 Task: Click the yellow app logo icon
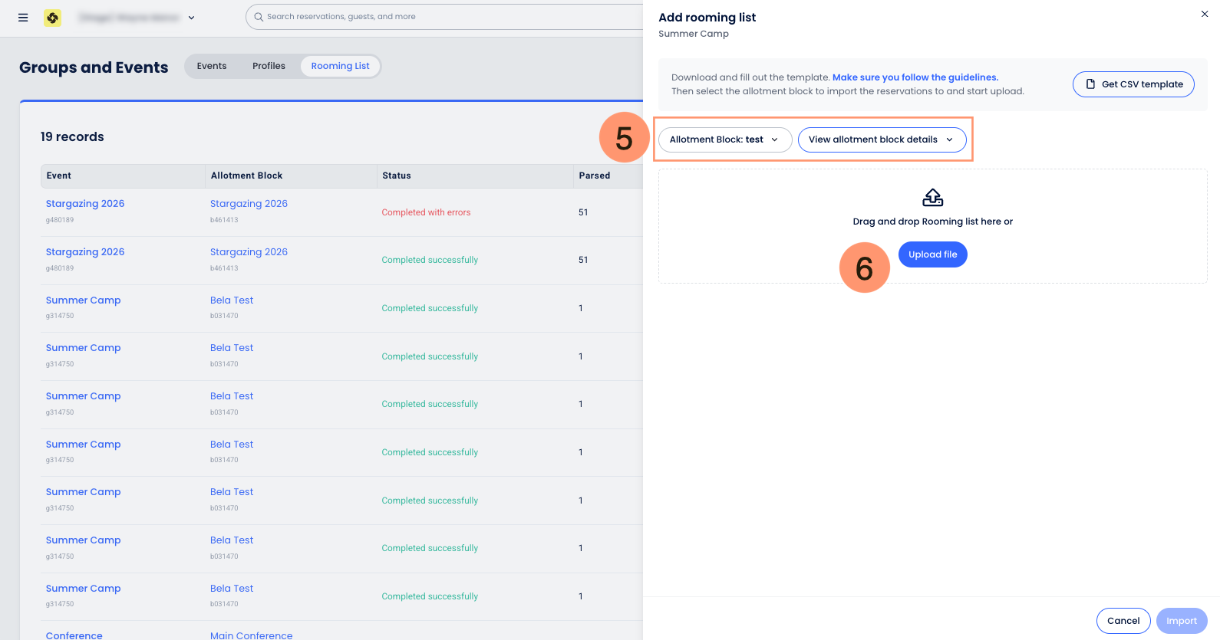(x=52, y=18)
